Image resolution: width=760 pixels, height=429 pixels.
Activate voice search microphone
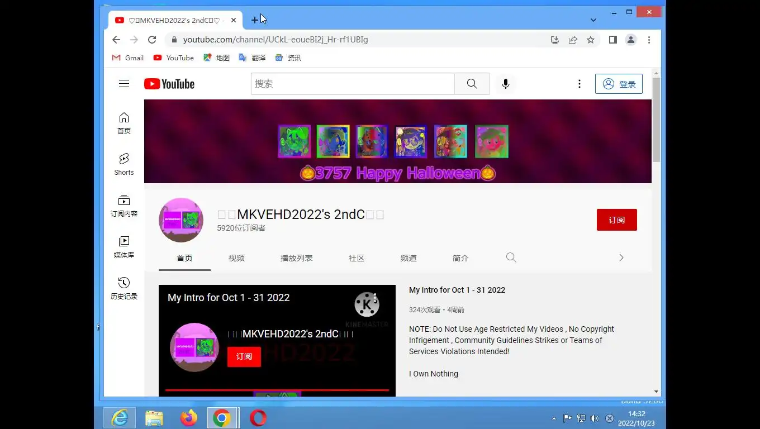point(506,84)
